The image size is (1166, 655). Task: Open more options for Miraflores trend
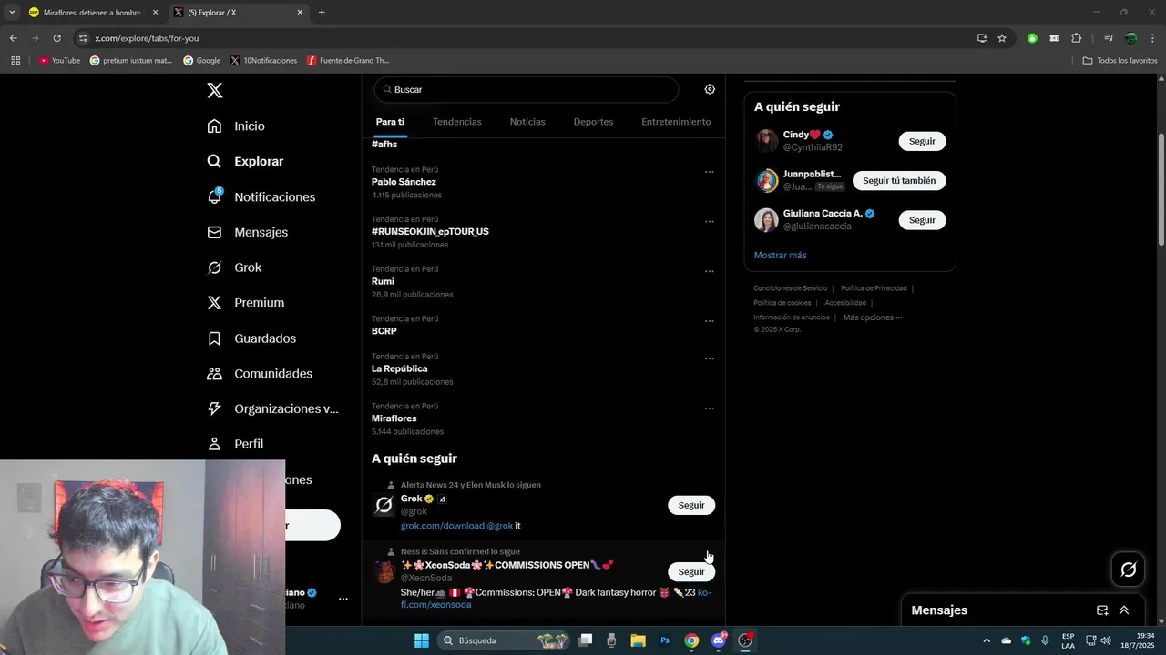coord(709,408)
